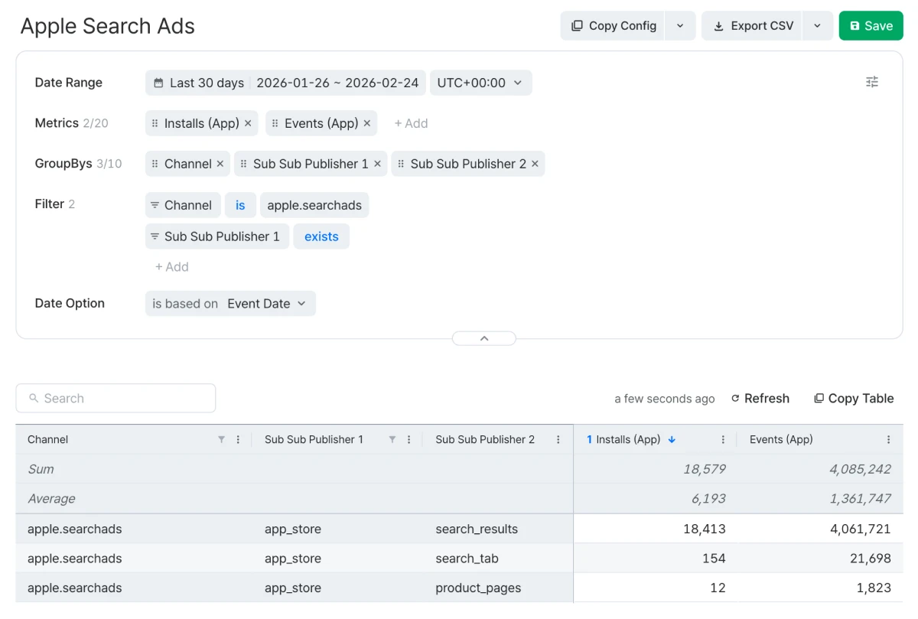Remove the Sub Sub Publisher 2 groupby
The width and height of the screenshot is (918, 619).
(x=535, y=164)
